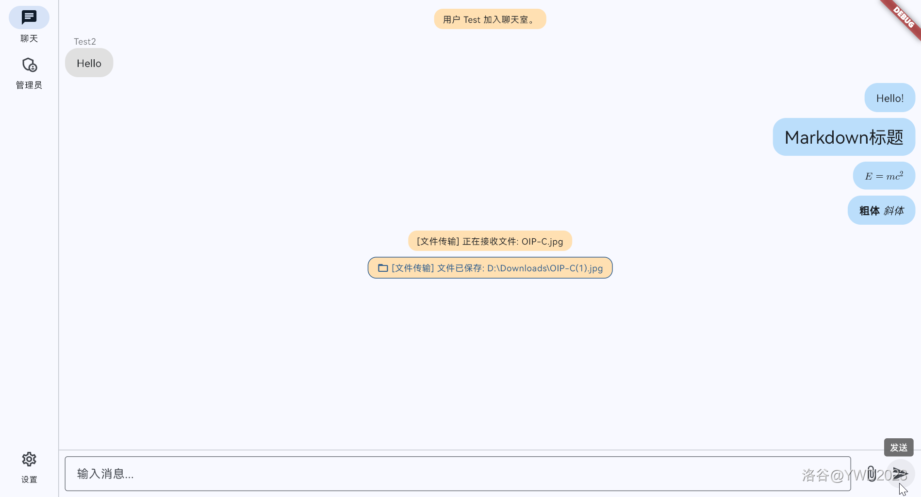This screenshot has height=497, width=921.
Task: Select the 聊天 navigation label
Action: click(x=29, y=38)
